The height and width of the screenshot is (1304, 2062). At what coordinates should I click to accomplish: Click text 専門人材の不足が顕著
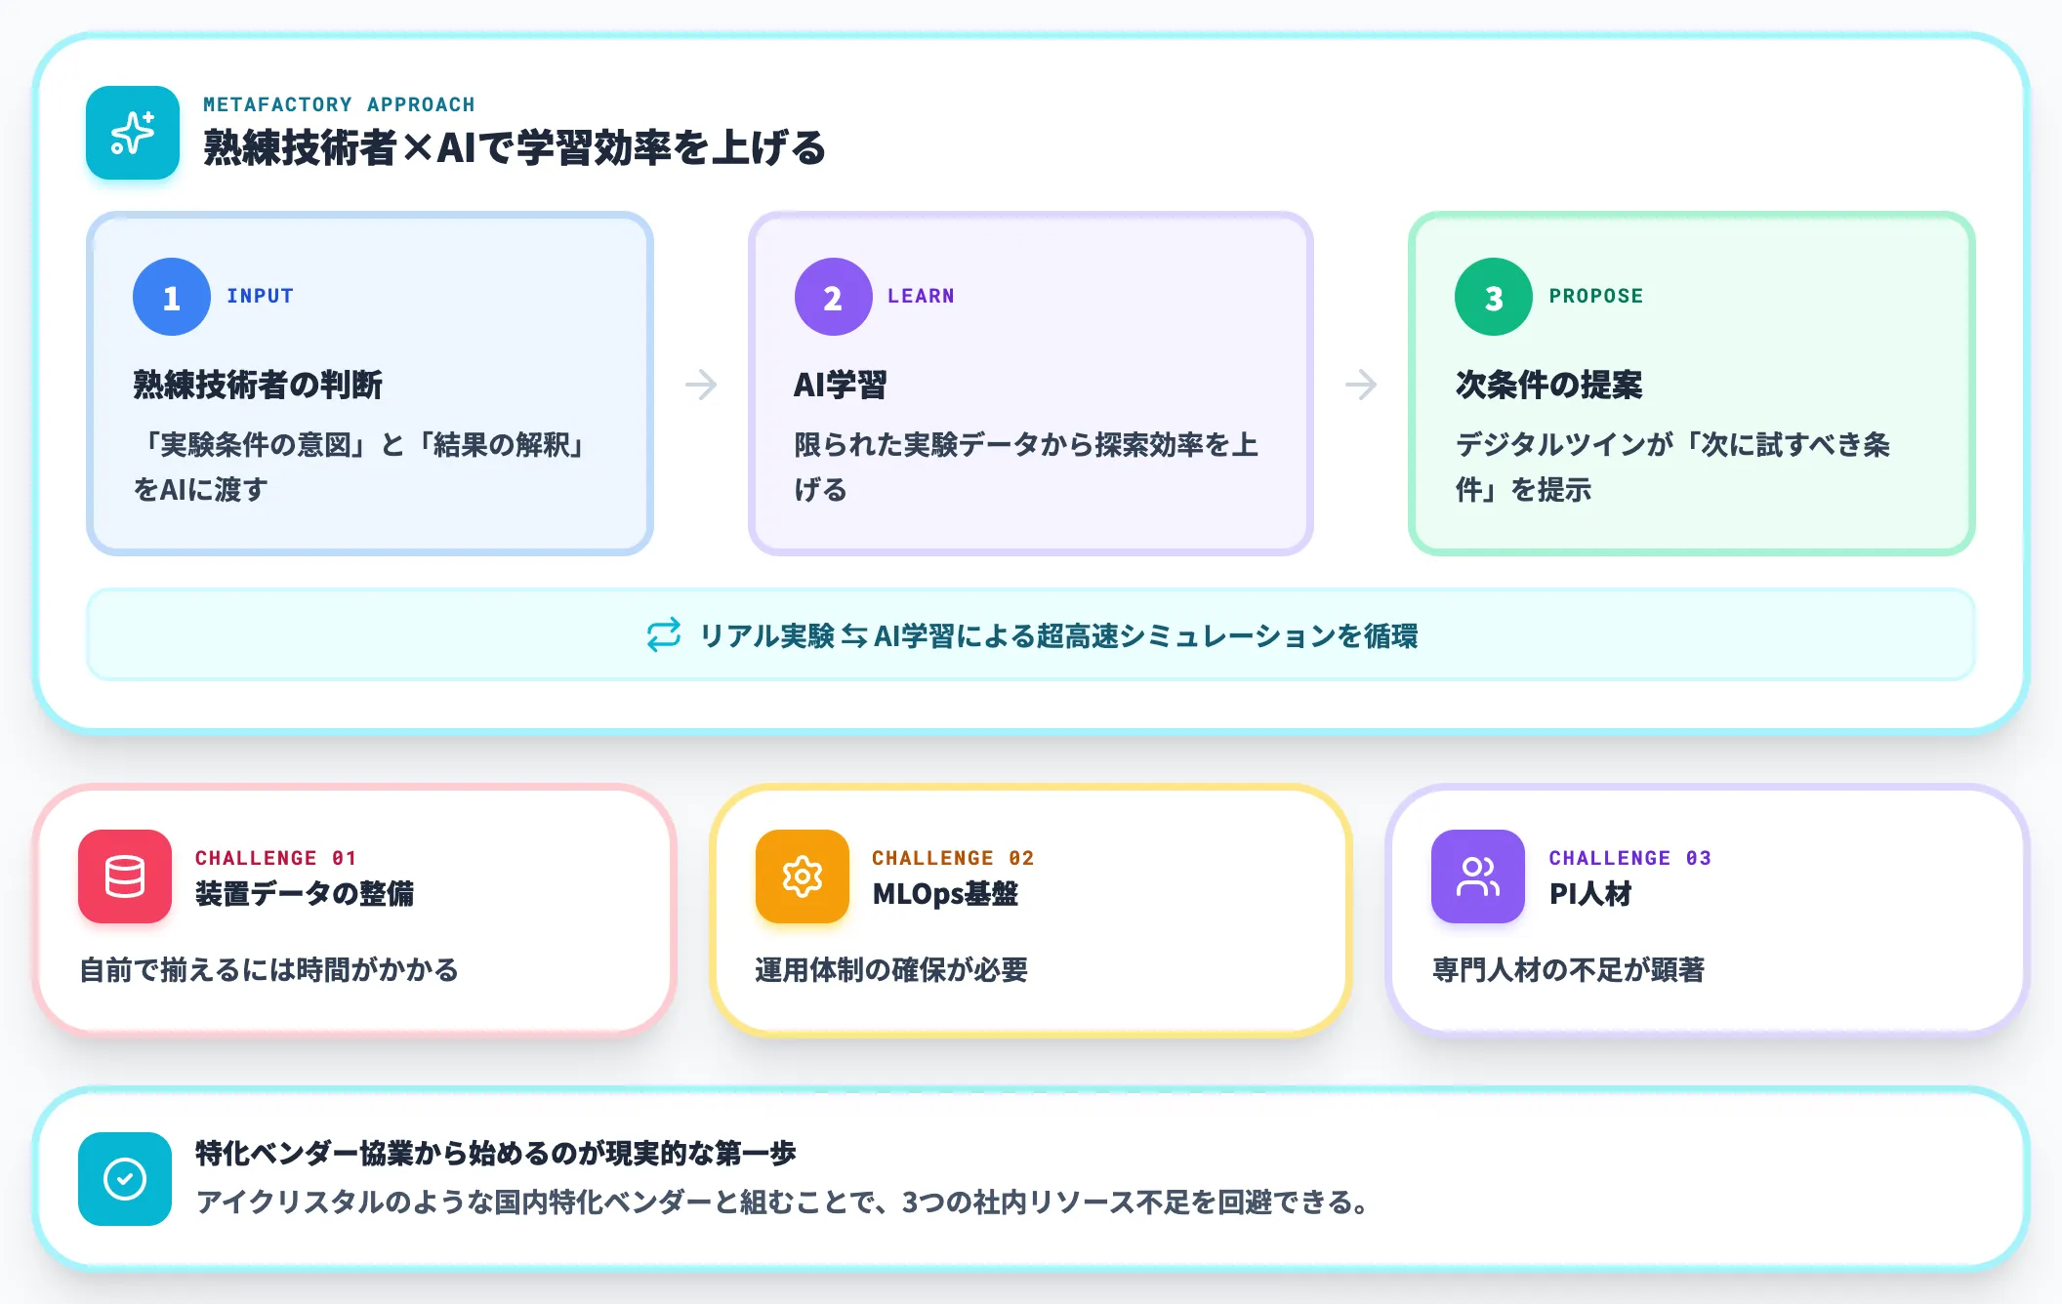click(1568, 970)
